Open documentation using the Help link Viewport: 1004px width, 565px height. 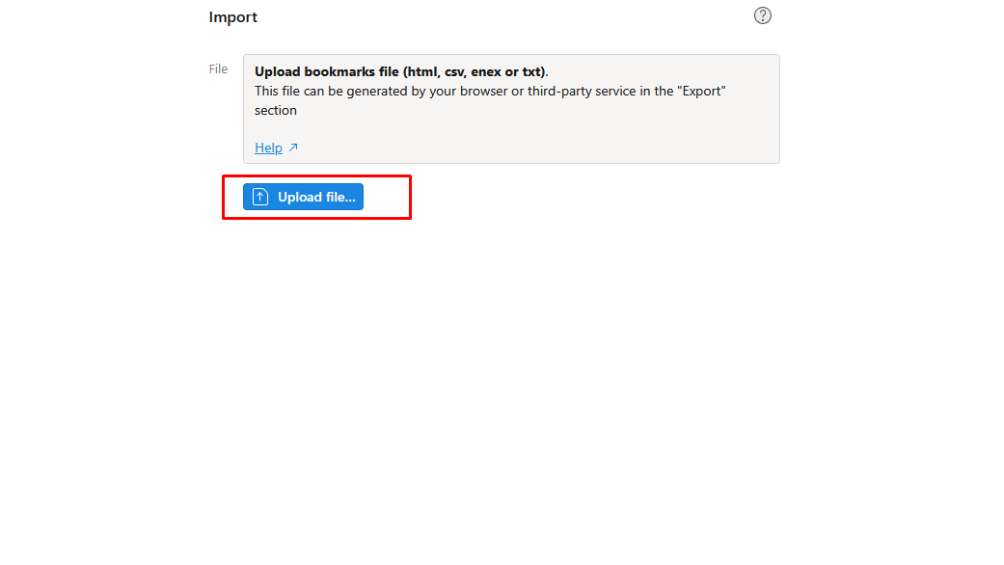point(267,147)
